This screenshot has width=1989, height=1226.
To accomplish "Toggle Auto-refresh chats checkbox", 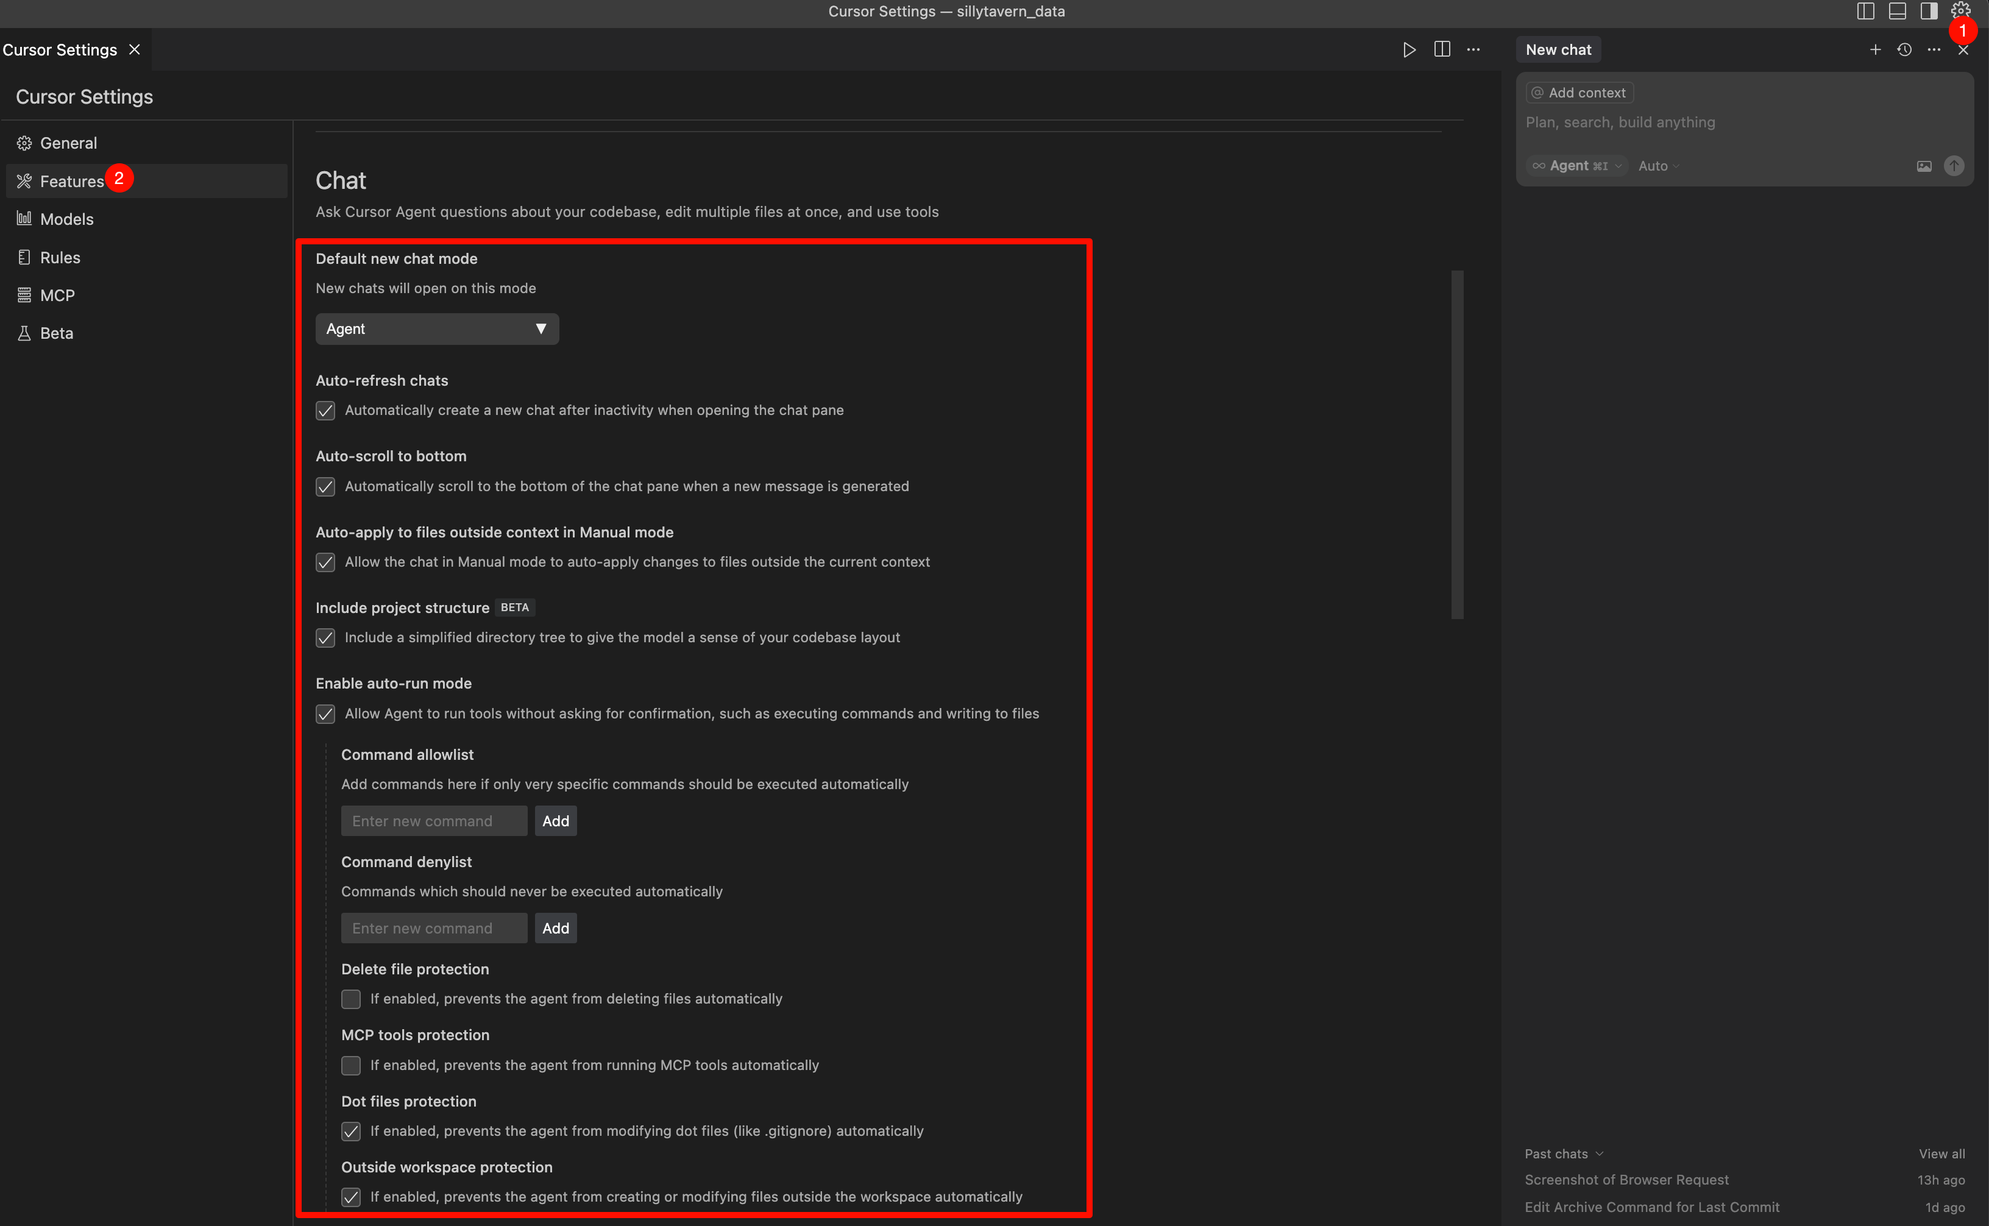I will coord(325,410).
